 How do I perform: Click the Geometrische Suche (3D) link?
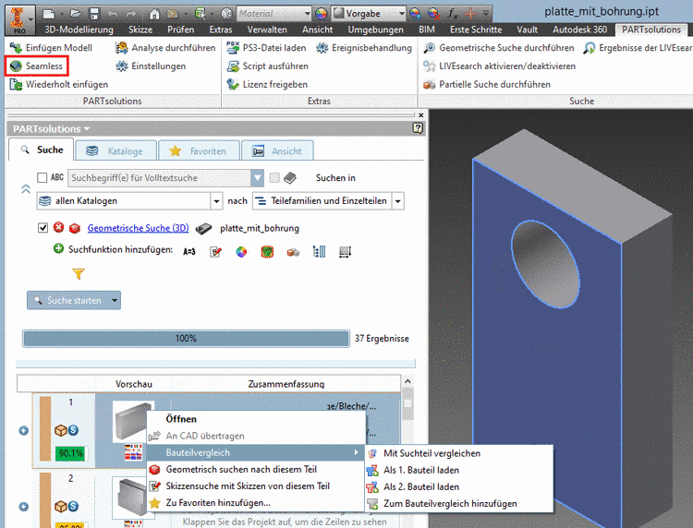138,228
